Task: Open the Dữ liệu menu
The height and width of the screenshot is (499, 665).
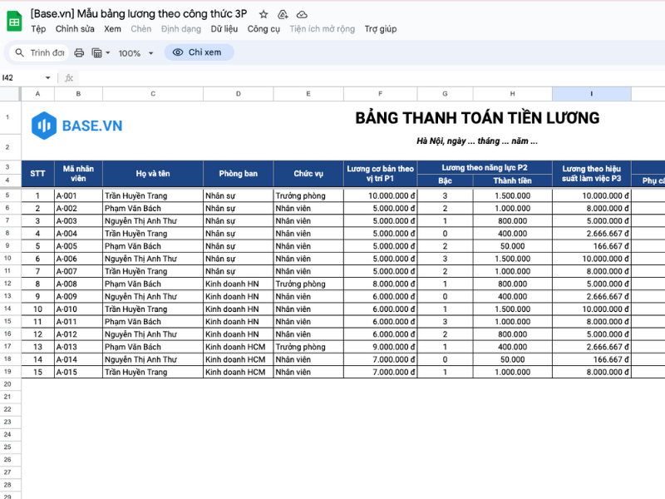Action: click(225, 28)
